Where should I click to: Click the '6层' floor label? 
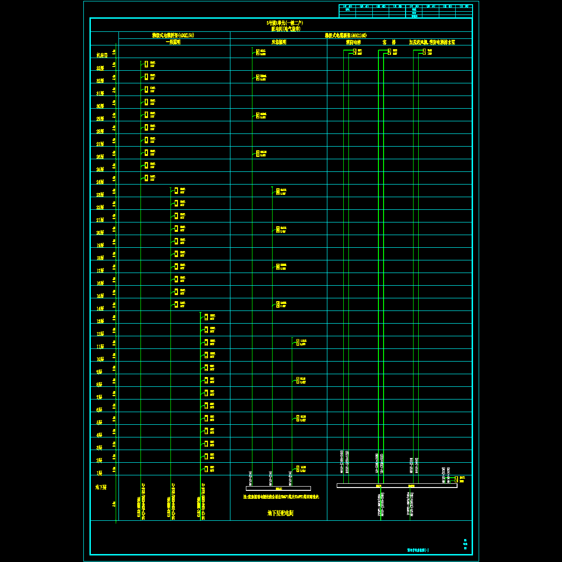pos(99,409)
